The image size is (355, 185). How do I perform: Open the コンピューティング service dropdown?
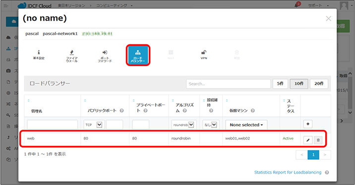(x=115, y=5)
